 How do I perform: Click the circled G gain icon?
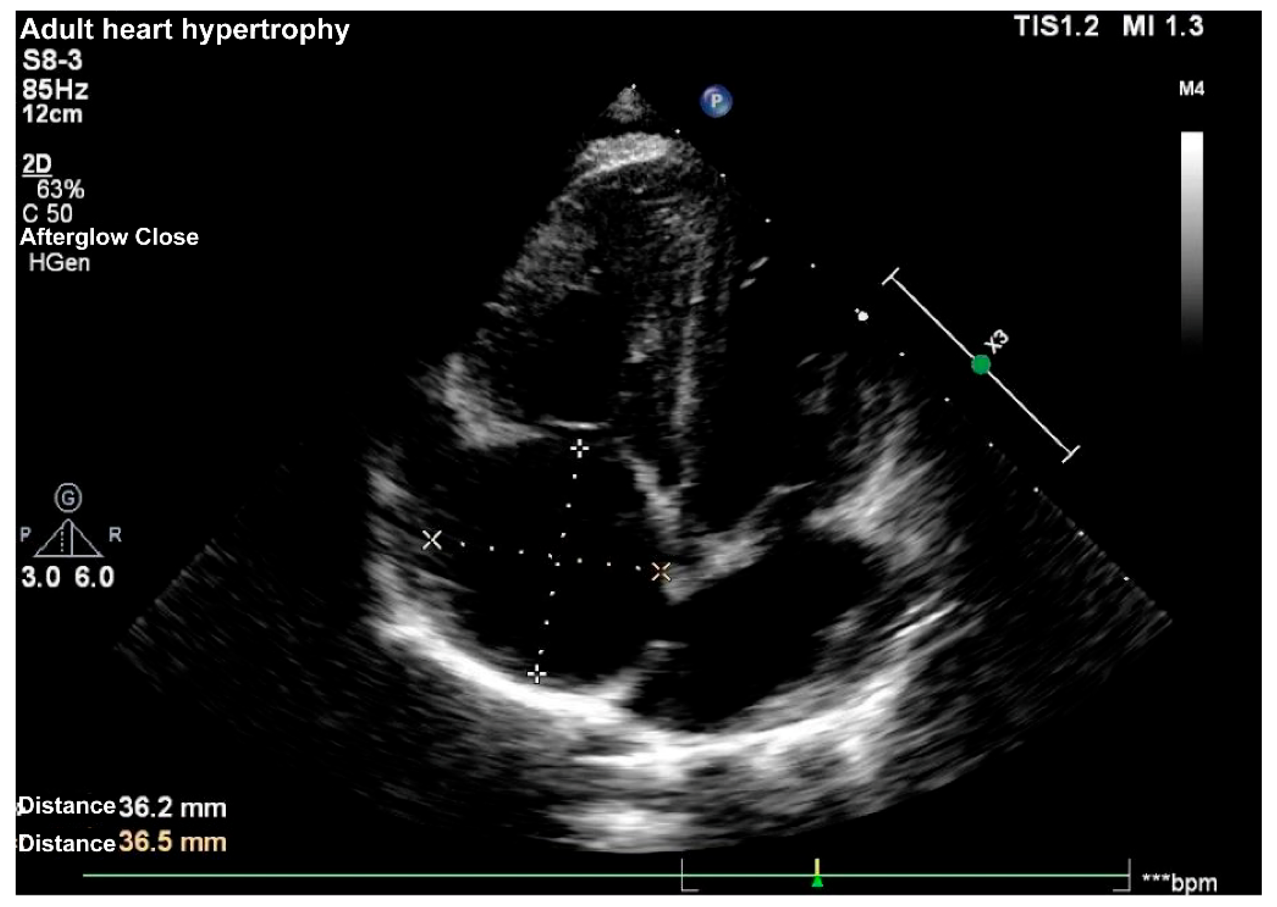pos(68,497)
